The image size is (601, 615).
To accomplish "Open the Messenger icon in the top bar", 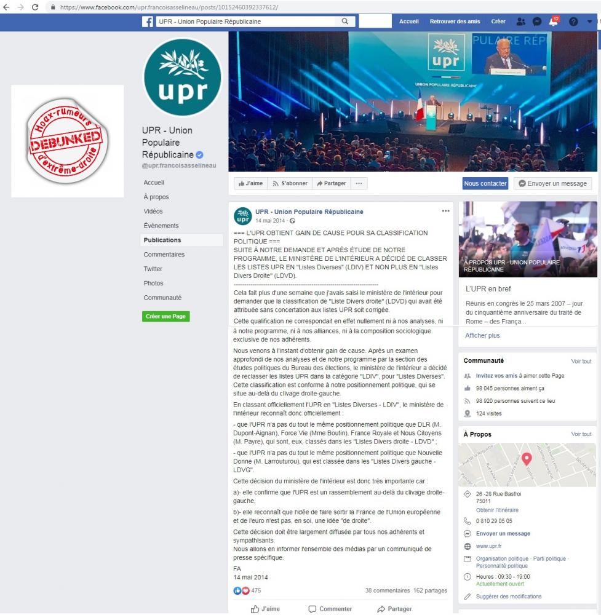I will (537, 22).
